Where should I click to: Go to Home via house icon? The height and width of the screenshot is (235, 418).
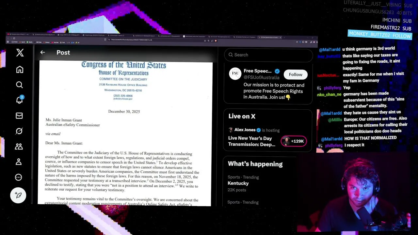tap(20, 70)
